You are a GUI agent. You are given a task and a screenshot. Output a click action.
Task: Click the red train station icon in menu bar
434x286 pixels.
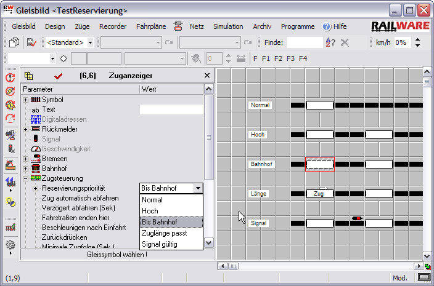click(x=178, y=26)
